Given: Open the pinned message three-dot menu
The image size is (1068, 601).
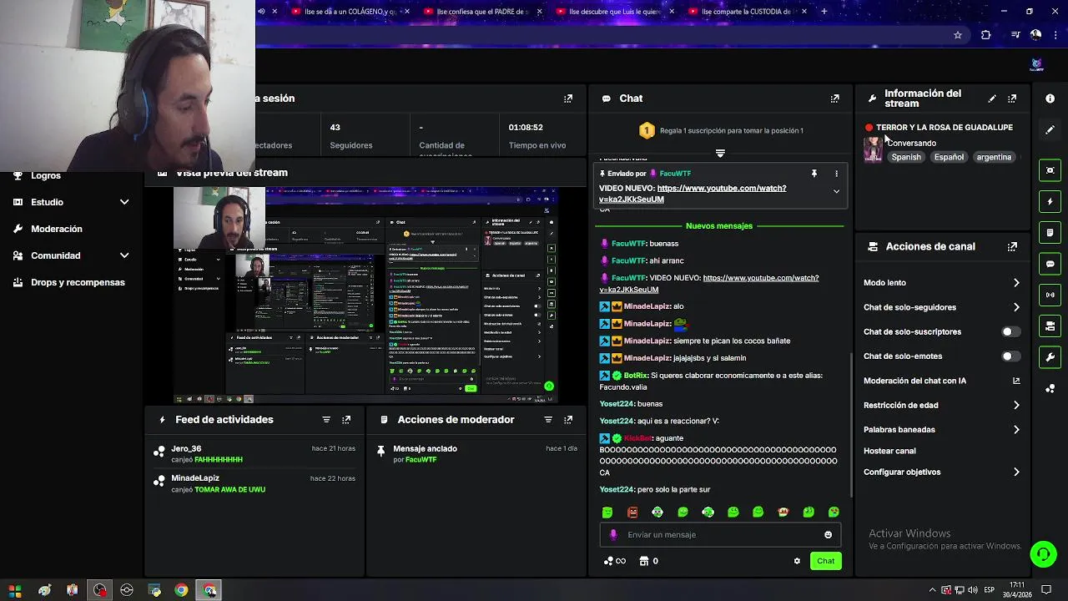Looking at the screenshot, I should 836,174.
